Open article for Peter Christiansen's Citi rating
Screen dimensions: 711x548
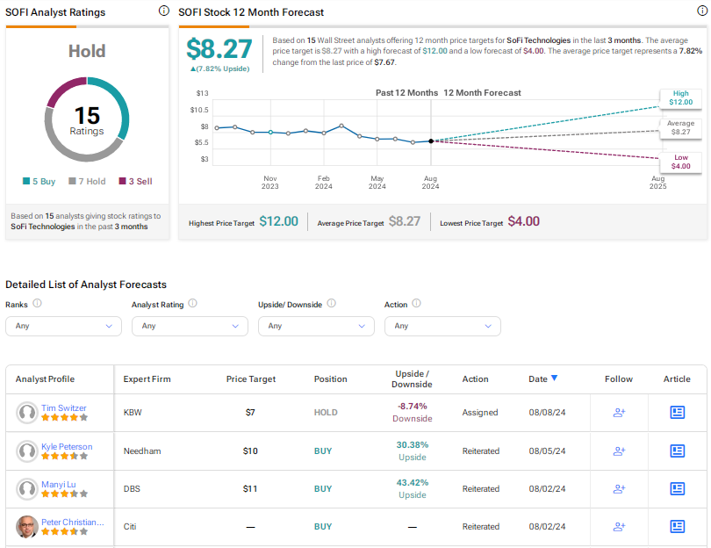coord(677,526)
